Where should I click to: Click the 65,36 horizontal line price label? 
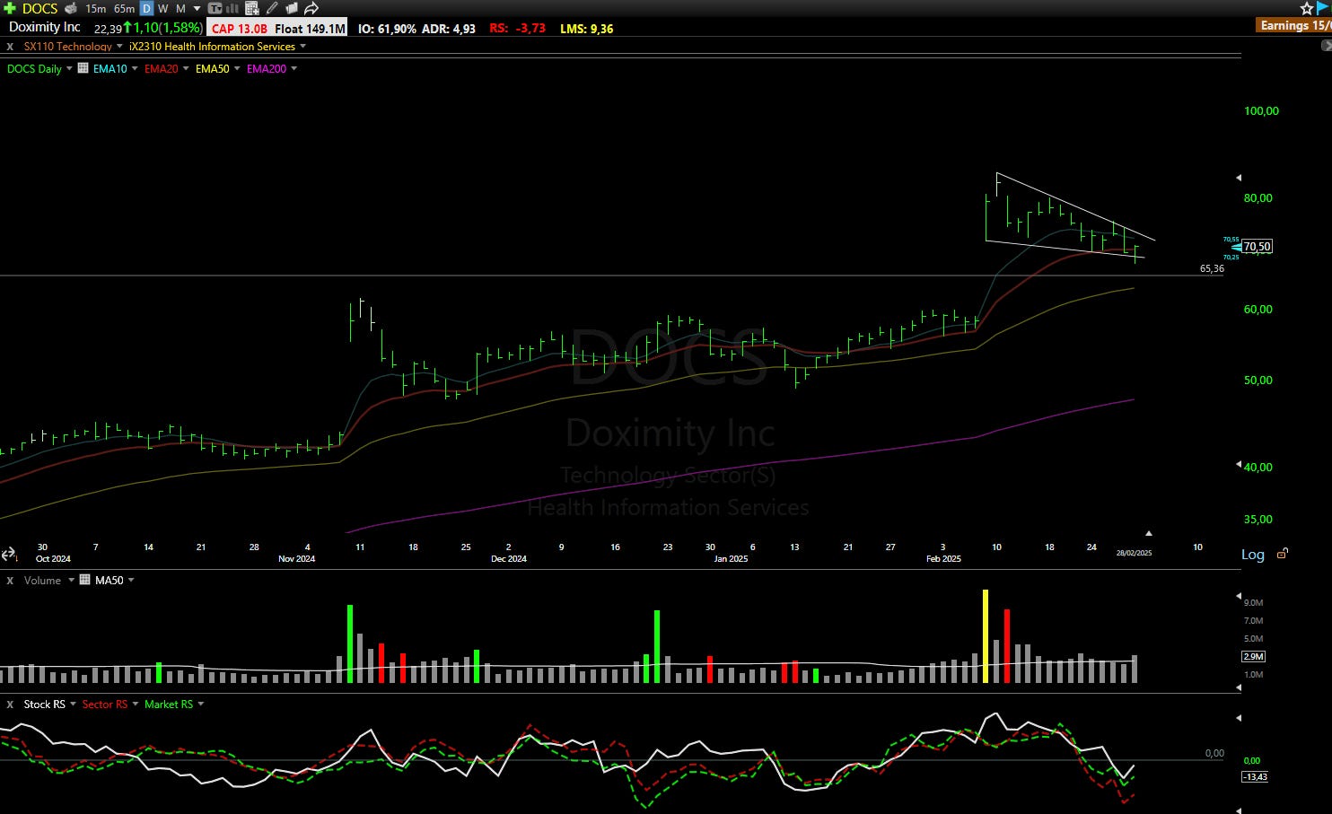[x=1212, y=268]
